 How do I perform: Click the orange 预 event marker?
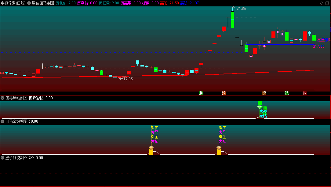point(224,93)
